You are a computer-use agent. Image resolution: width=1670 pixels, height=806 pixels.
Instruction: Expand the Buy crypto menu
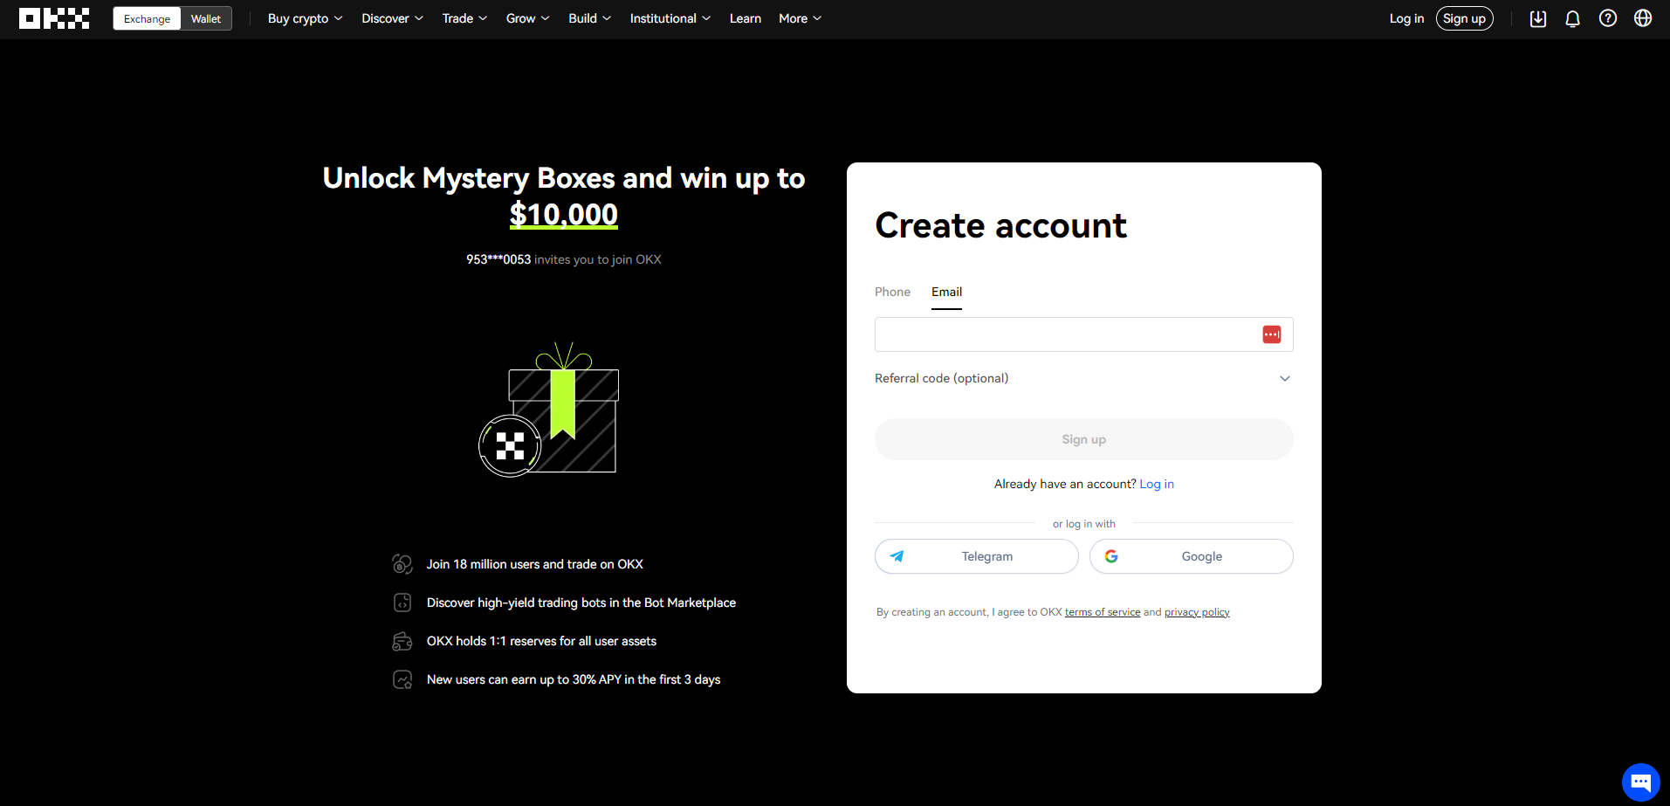click(306, 18)
